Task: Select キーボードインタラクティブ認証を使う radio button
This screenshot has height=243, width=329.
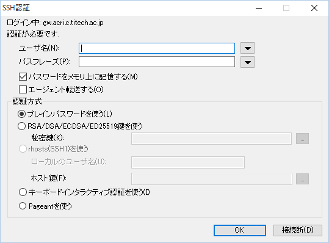Action: tap(23, 192)
